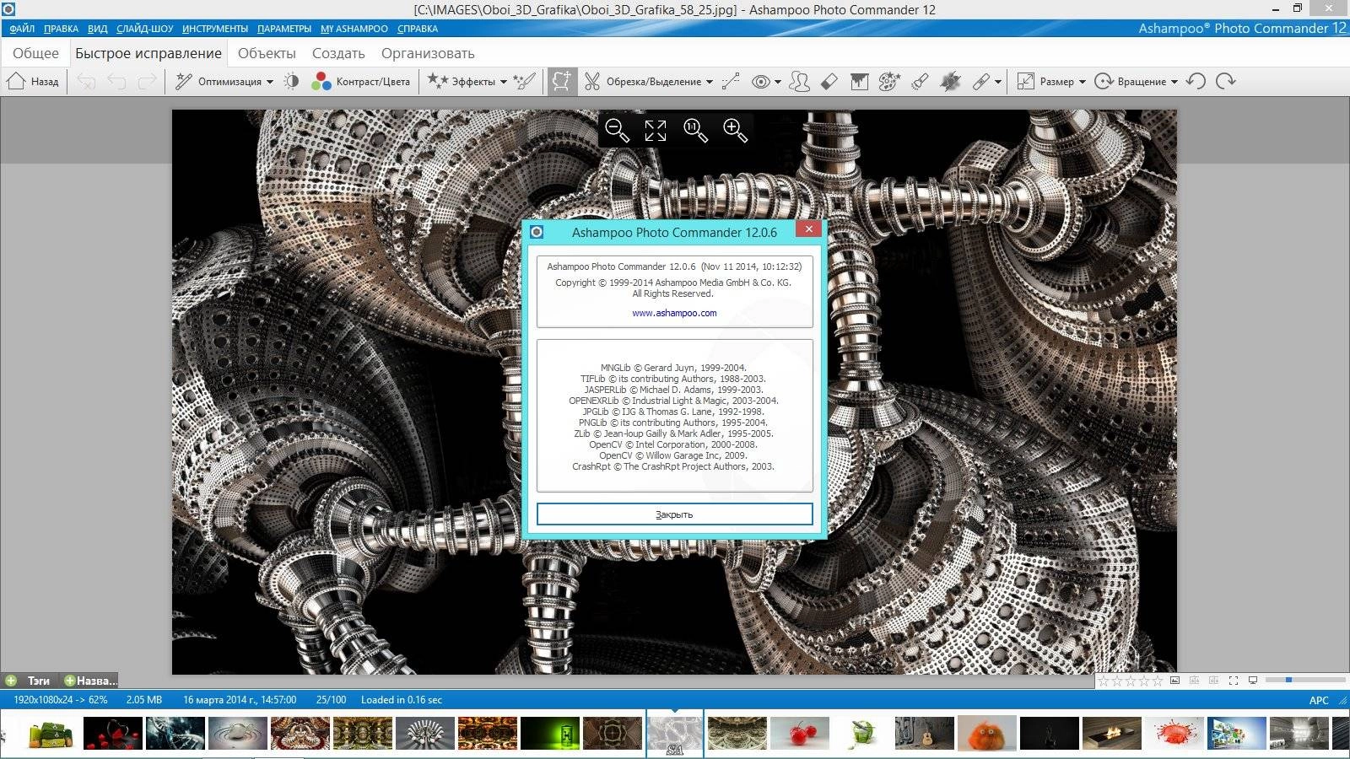1350x759 pixels.
Task: Click the Тэги add button
Action: 30,681
